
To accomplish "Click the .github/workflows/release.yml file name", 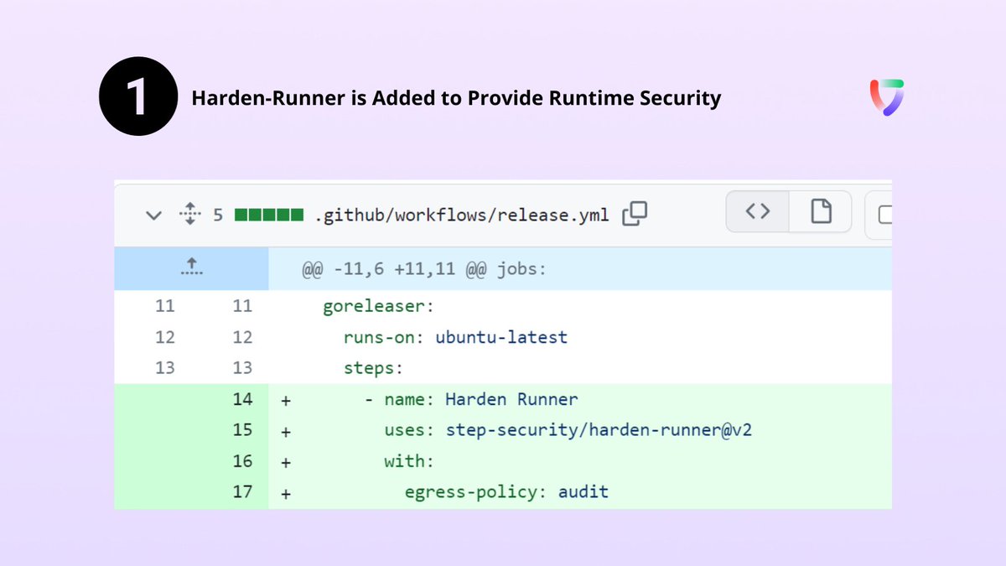I will click(x=462, y=215).
